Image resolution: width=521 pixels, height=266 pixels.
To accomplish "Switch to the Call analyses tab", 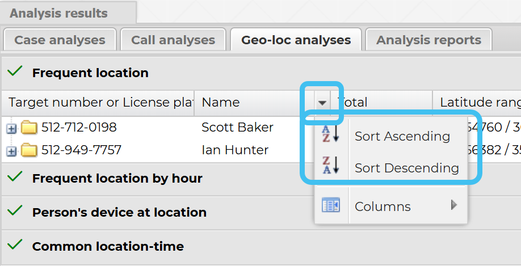I will coord(173,40).
